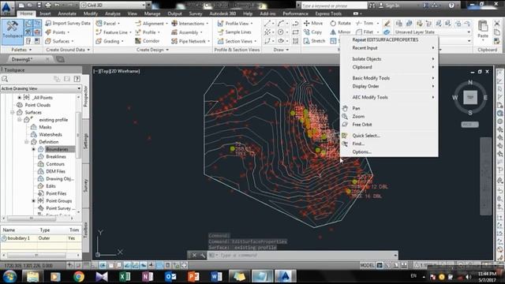505x284 pixels.
Task: Open the Analyze ribbon tab
Action: (x=112, y=13)
